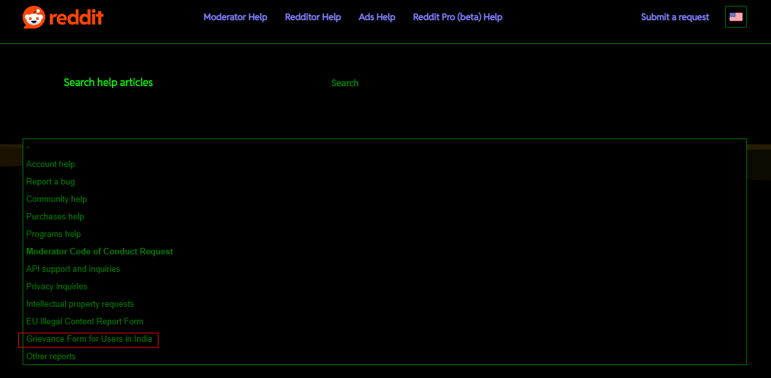Select the blank '-' option
This screenshot has width=771, height=378.
point(384,147)
